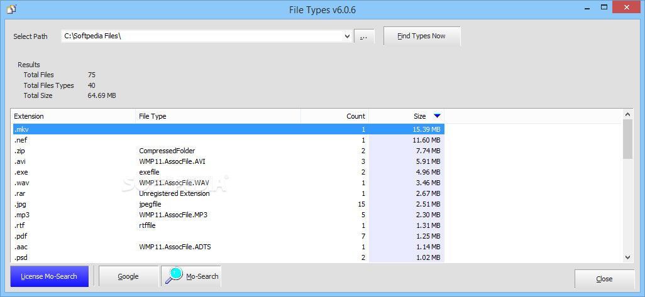Click the 11.60 MB size value
Viewport: 645px width, 297px height.
(x=427, y=140)
